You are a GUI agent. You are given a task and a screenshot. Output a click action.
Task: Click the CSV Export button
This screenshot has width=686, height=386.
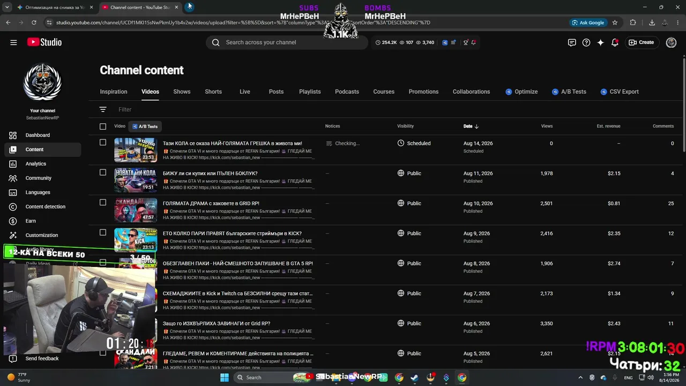620,92
